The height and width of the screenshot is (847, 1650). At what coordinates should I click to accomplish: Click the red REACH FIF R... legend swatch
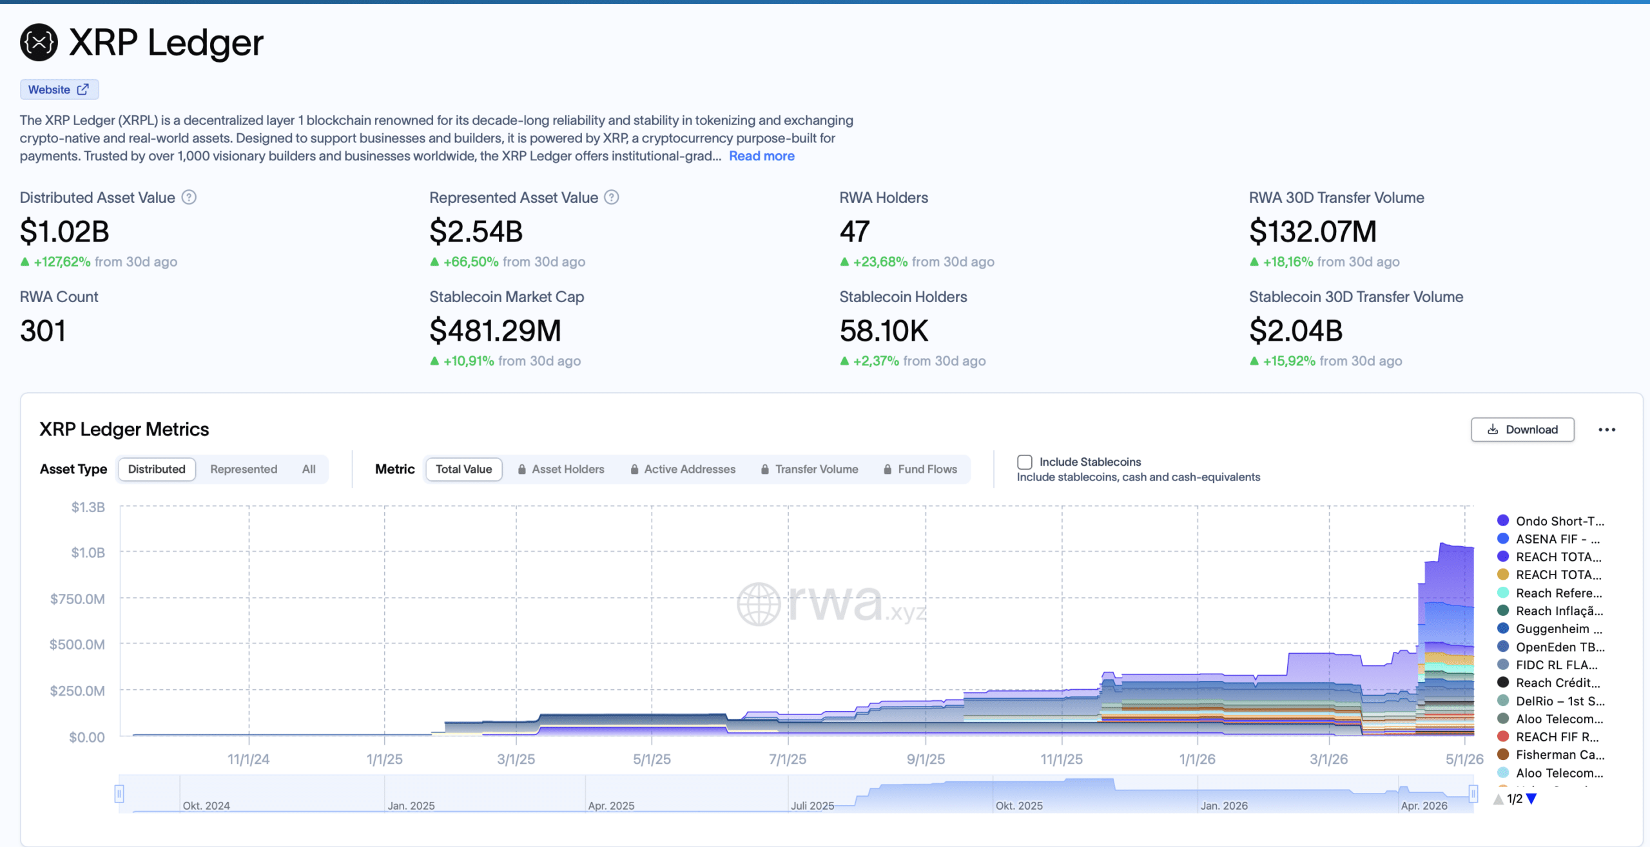1503,737
